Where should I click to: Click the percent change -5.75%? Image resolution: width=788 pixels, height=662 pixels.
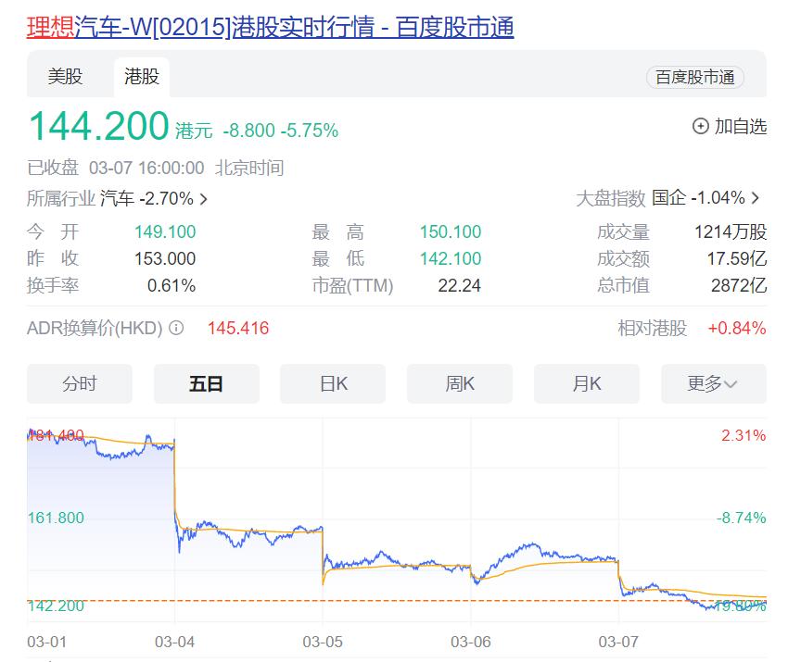coord(310,131)
